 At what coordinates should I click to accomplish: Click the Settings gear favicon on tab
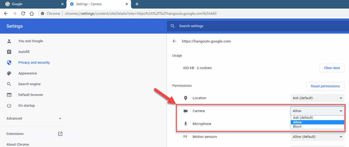point(72,4)
